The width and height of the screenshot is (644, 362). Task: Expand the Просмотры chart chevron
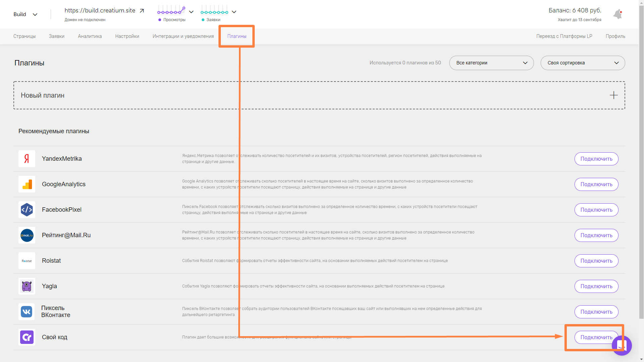[x=191, y=12]
